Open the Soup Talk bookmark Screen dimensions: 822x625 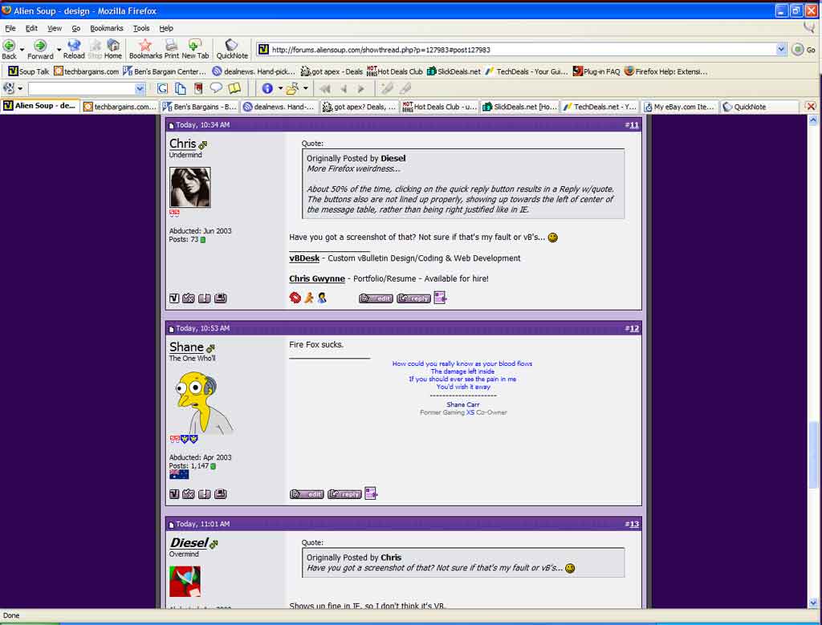point(29,71)
